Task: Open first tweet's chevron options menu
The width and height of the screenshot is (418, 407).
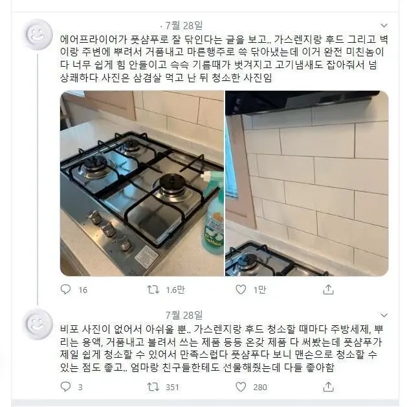Action: point(384,26)
